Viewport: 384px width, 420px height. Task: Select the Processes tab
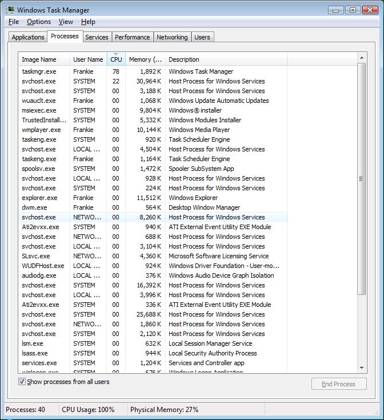(x=65, y=36)
